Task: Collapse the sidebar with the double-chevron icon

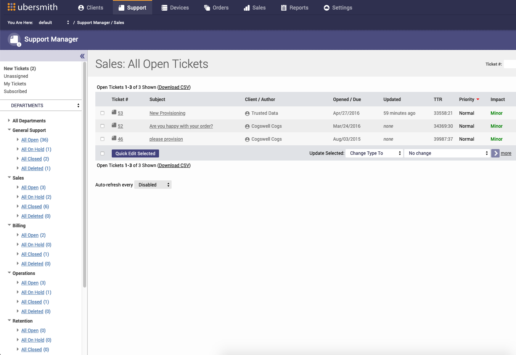Action: tap(82, 56)
